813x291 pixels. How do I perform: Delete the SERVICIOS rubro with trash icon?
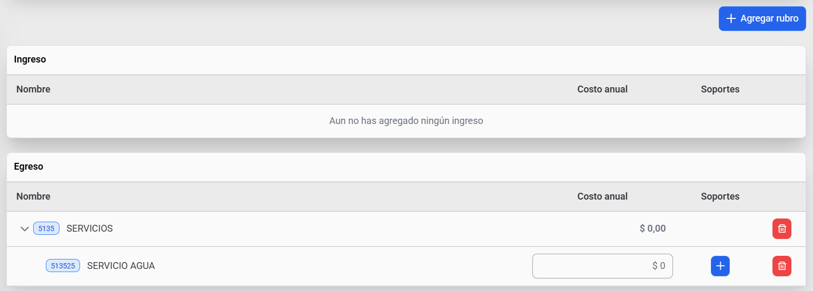(781, 229)
